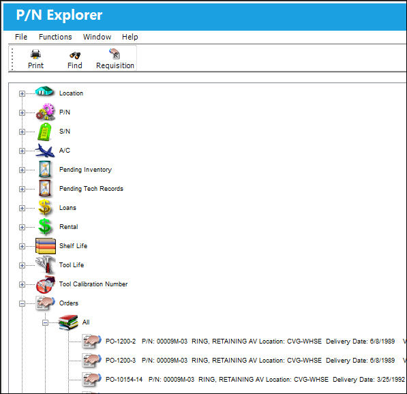
Task: Click the Requisition button label
Action: 115,65
